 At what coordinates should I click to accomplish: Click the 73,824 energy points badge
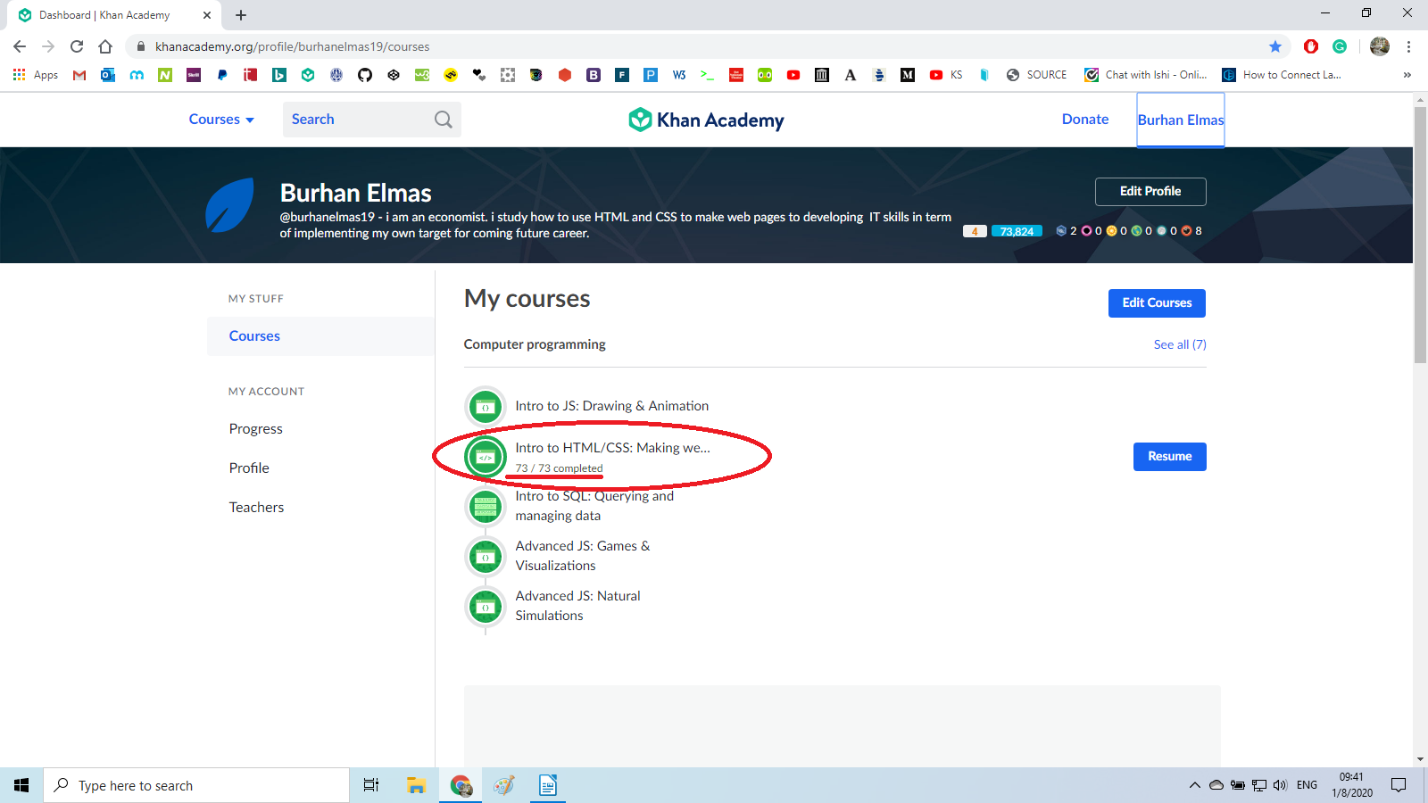click(x=1017, y=231)
